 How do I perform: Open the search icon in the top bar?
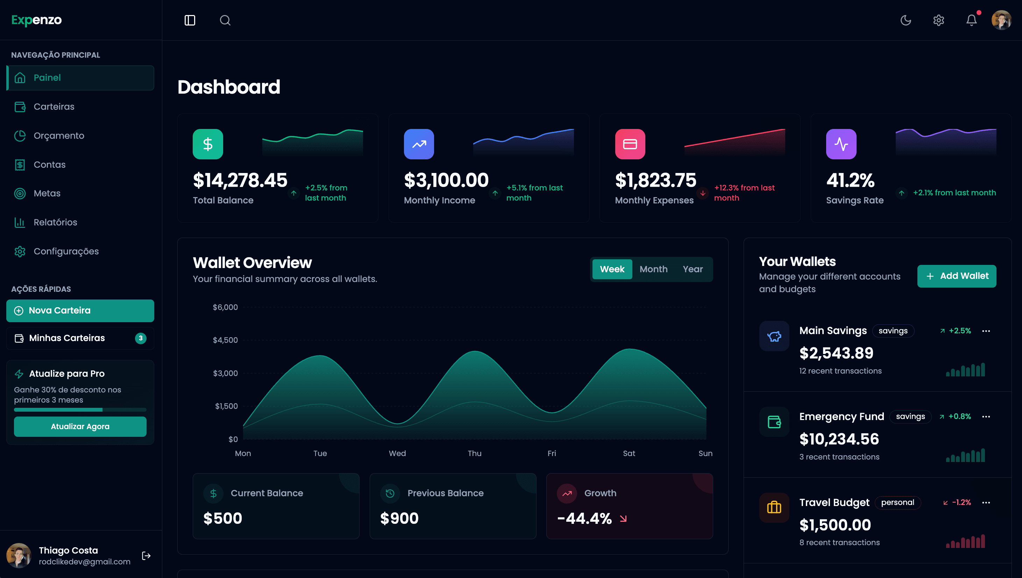coord(225,20)
